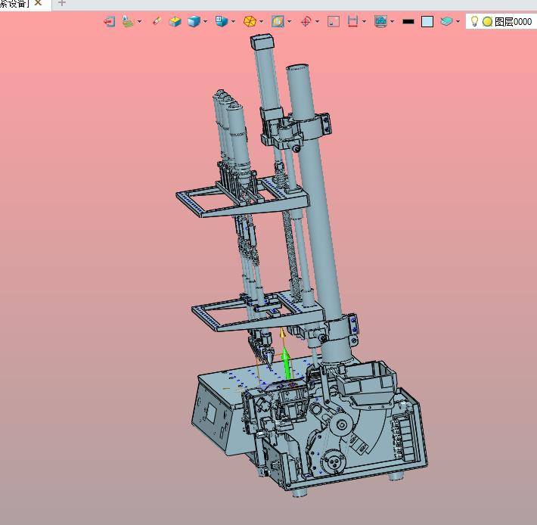Screen dimensions: 537x525
Task: Click the blue shaded cube icon
Action: (194, 22)
